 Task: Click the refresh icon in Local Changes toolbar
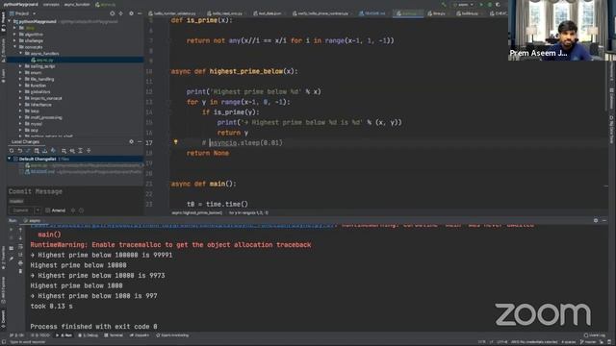click(12, 151)
